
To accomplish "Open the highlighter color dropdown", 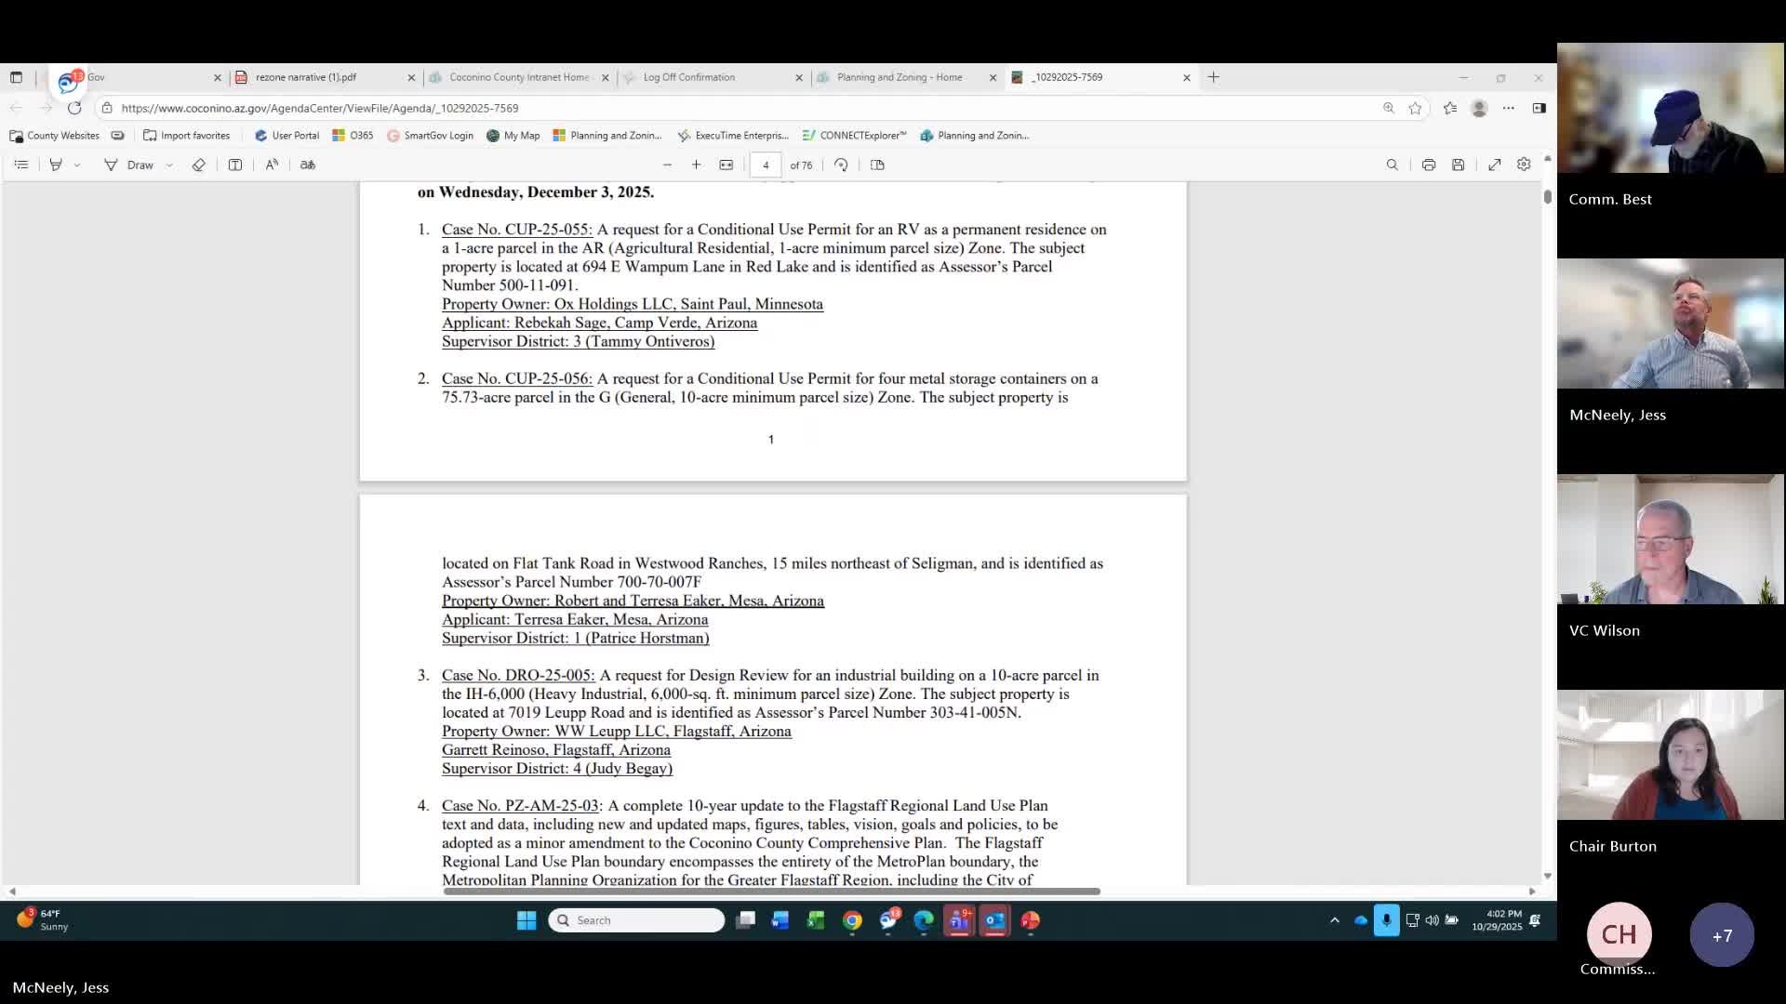I will [x=78, y=165].
